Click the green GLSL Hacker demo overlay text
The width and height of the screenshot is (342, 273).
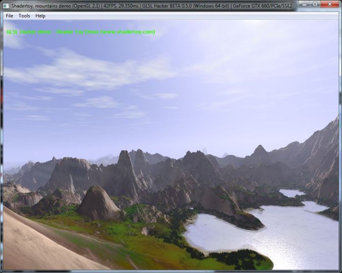point(81,32)
